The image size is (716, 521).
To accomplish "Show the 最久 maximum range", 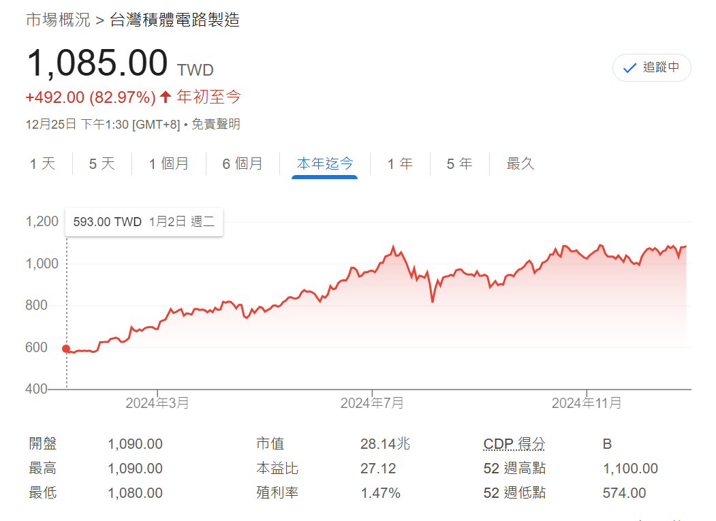I will [x=520, y=163].
